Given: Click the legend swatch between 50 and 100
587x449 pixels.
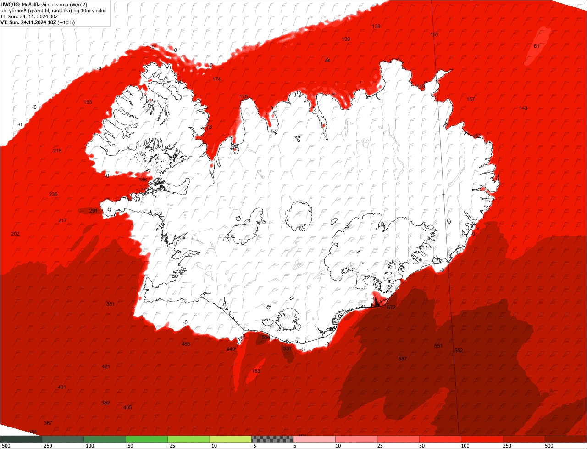Looking at the screenshot, I should pos(440,439).
